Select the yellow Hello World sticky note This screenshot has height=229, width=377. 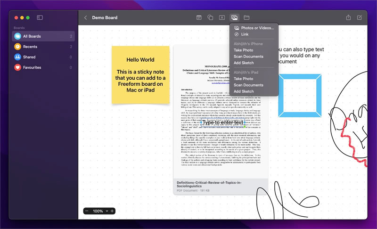click(140, 75)
